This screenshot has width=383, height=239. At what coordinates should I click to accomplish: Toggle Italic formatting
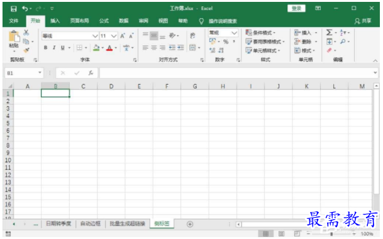coord(54,48)
